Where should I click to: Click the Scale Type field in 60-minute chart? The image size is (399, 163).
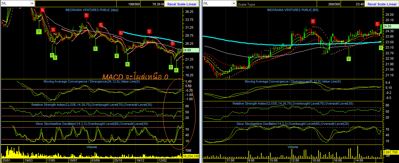tap(277, 4)
